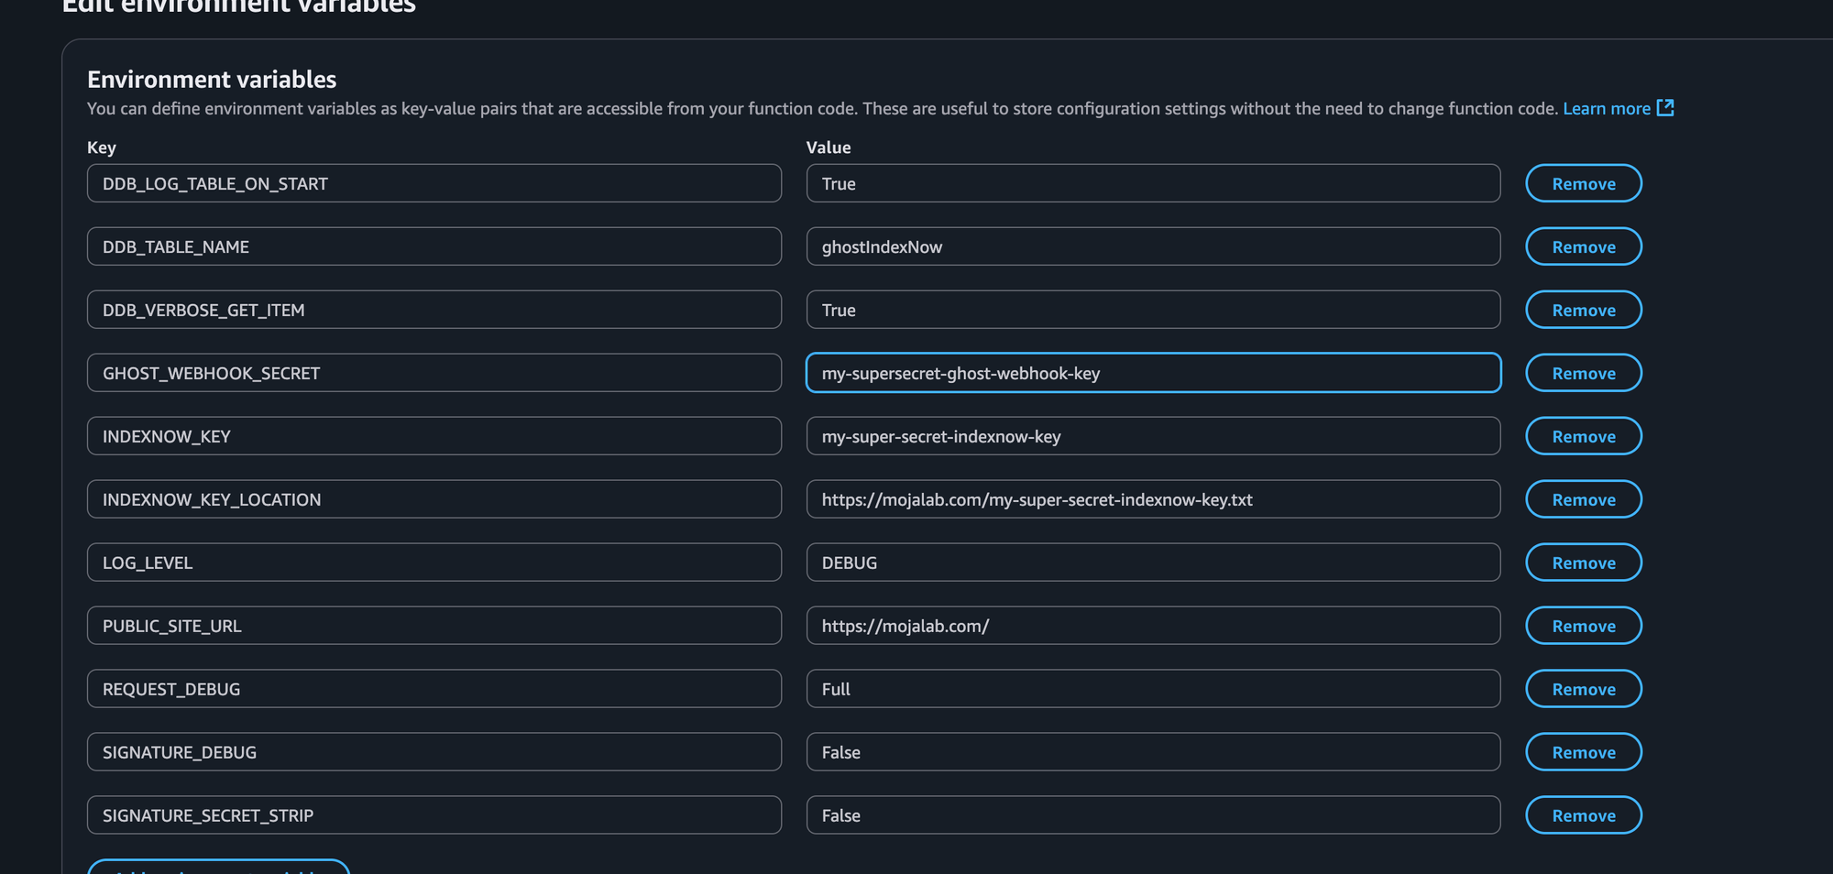This screenshot has height=874, width=1833.
Task: Remove the SIGNATURE_DEBUG variable
Action: point(1583,752)
